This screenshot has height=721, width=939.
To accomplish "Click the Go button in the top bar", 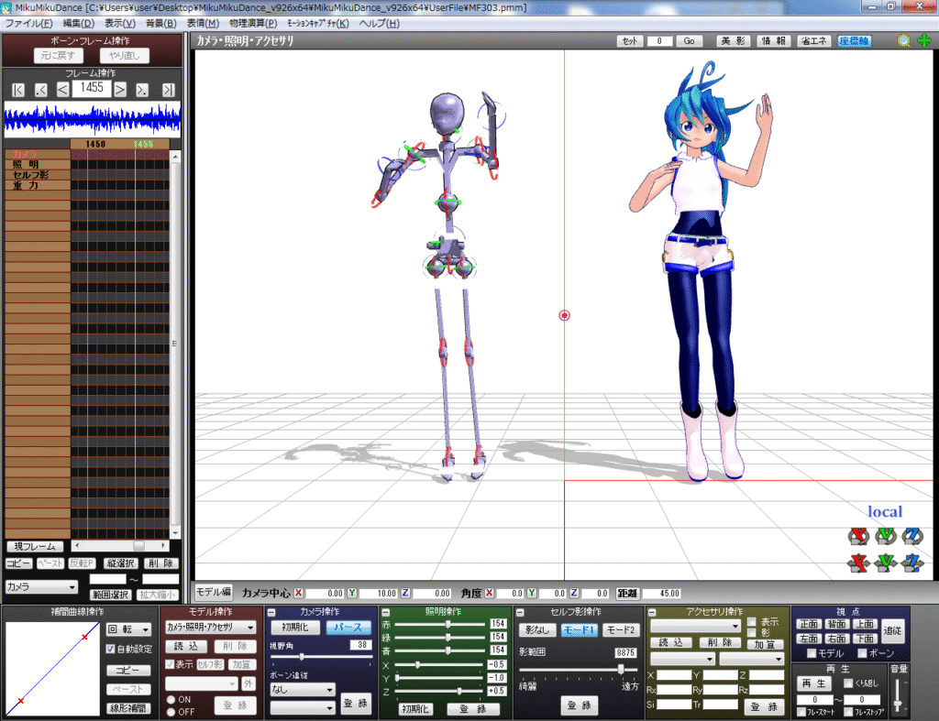I will click(689, 40).
